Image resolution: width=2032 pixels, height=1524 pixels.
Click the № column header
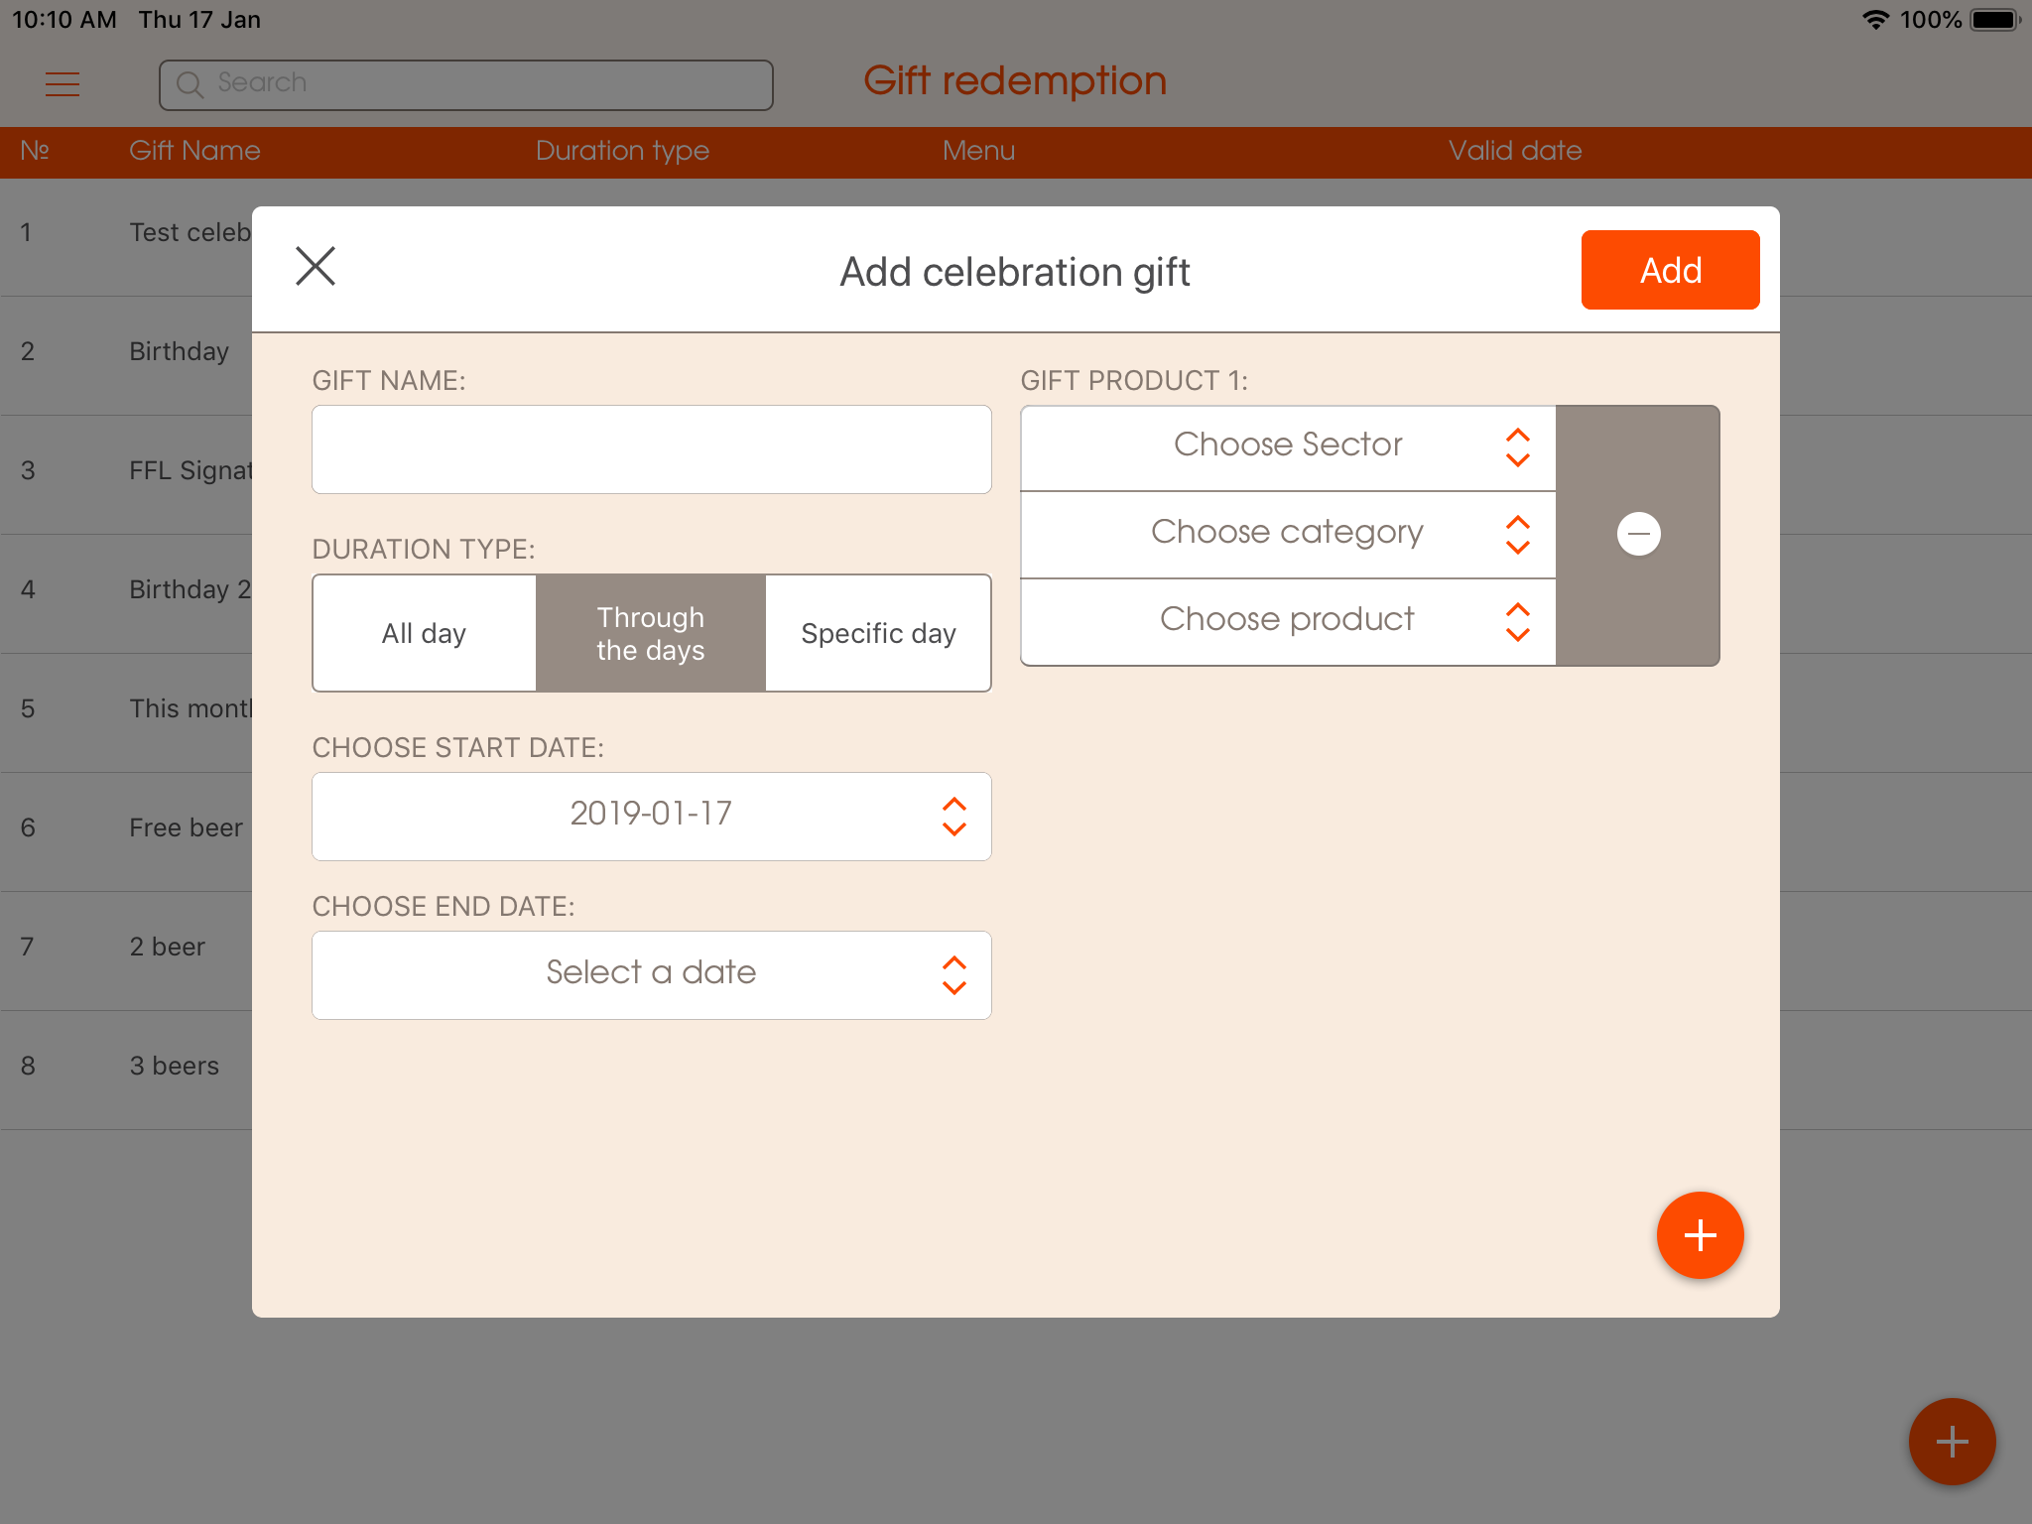click(x=35, y=151)
